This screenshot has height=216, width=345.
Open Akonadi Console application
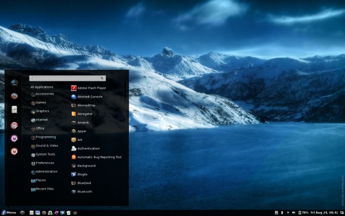pyautogui.click(x=89, y=97)
